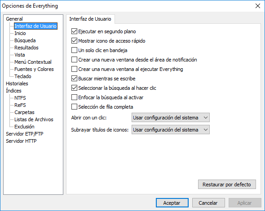Check 'Crear una nueva ventana al ejecutar Everything'
This screenshot has width=265, height=211.
[74, 69]
